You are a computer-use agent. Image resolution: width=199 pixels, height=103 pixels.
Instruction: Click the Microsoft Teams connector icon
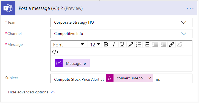click(8, 8)
